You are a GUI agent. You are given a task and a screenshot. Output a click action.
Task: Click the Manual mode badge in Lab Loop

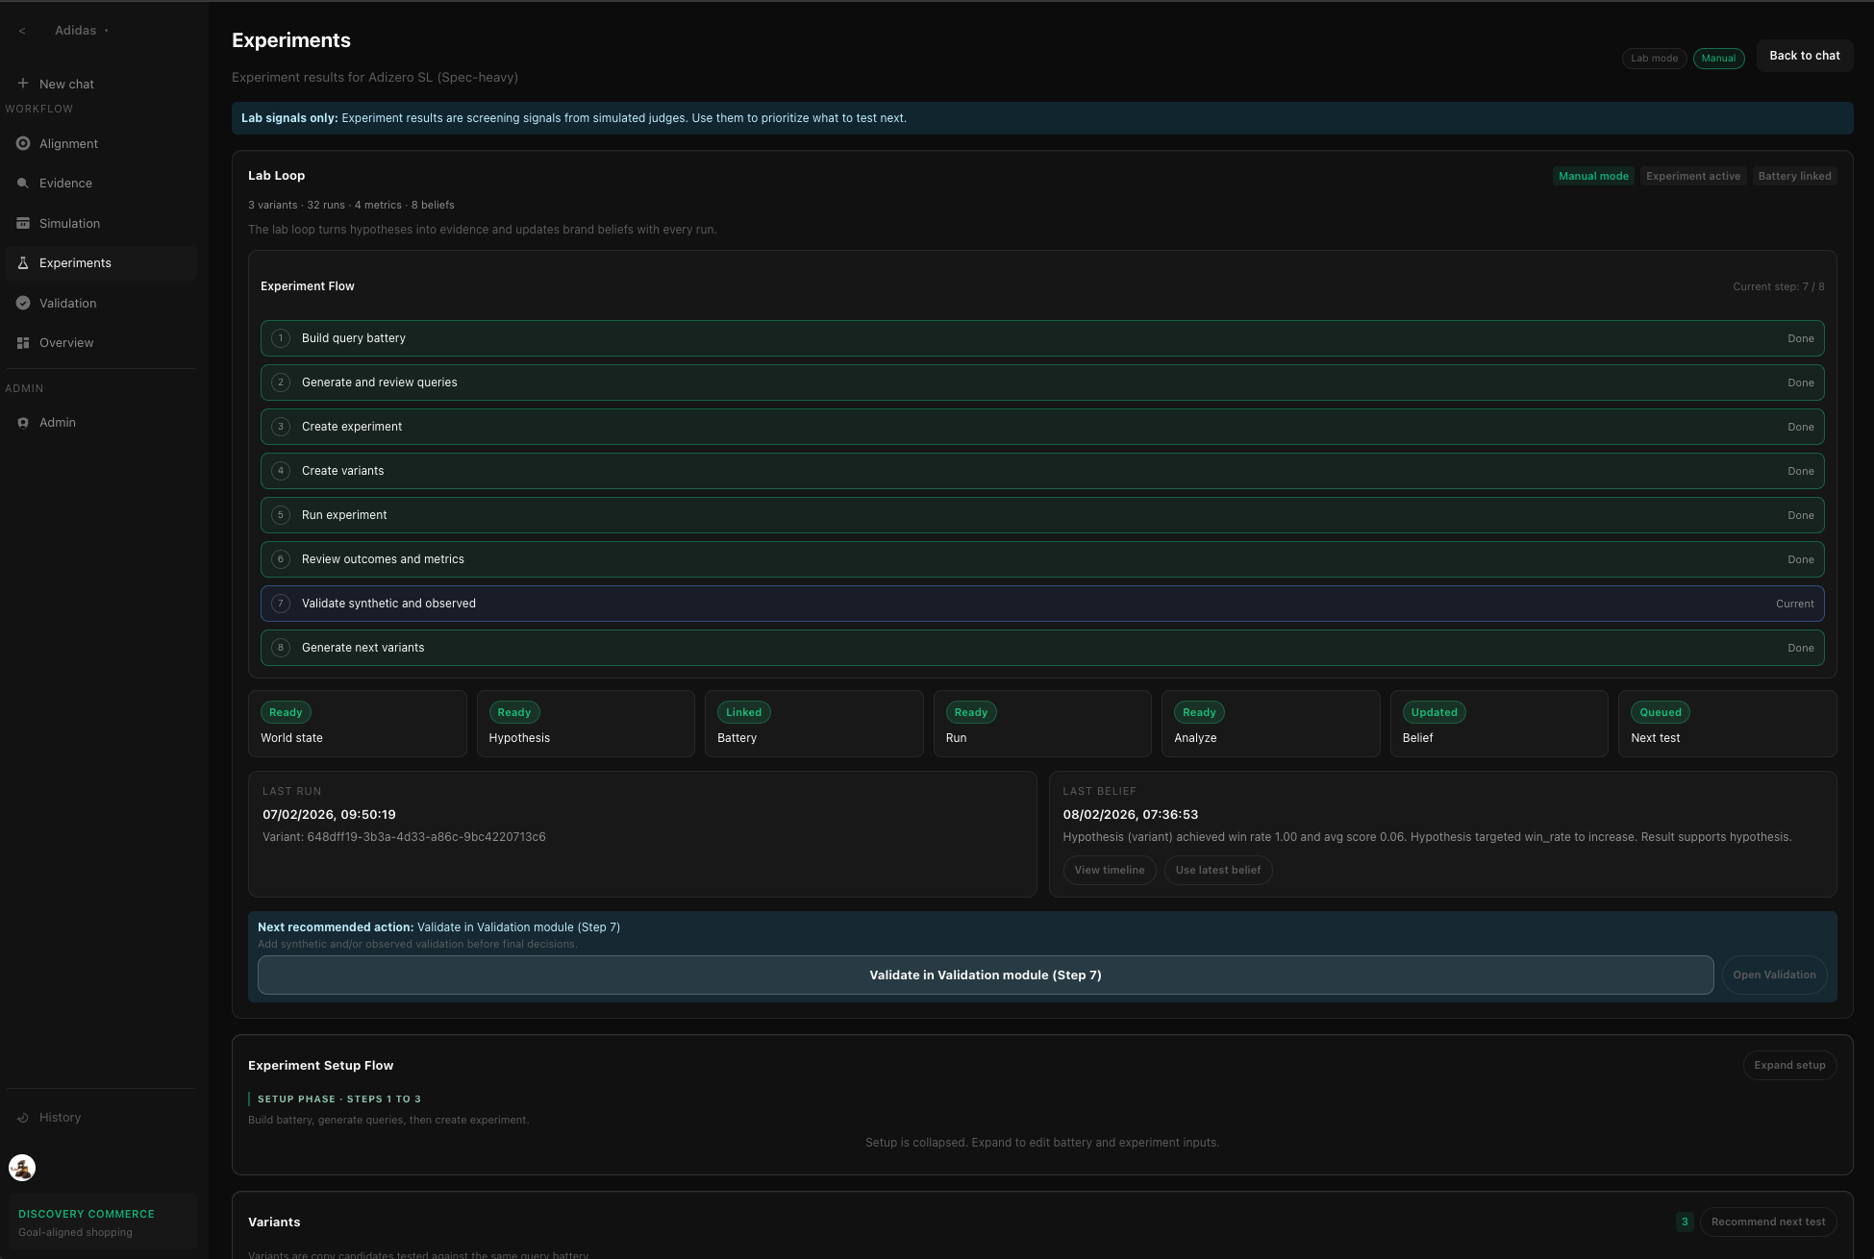1593,176
